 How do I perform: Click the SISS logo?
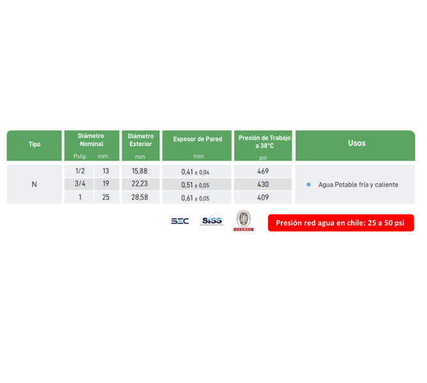212,221
